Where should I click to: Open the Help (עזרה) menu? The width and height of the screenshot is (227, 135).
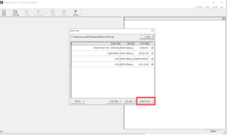[x=207, y=7]
